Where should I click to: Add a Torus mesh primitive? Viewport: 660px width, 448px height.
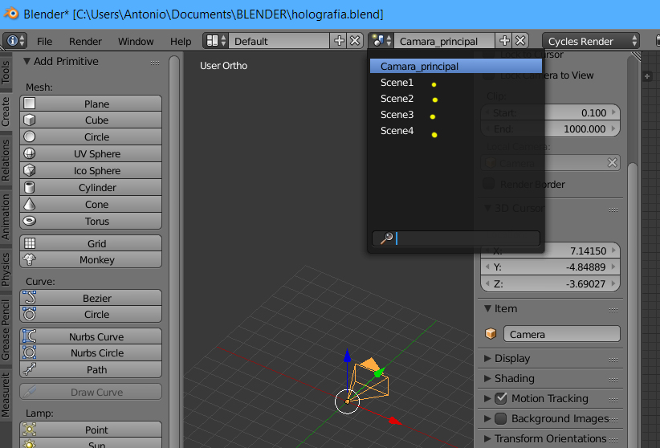91,221
